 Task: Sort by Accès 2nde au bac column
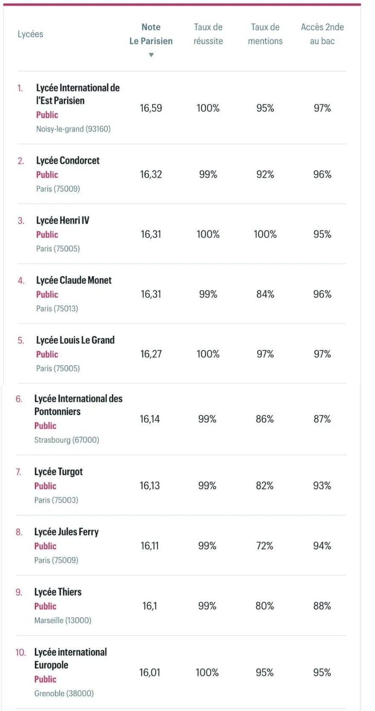(x=322, y=34)
